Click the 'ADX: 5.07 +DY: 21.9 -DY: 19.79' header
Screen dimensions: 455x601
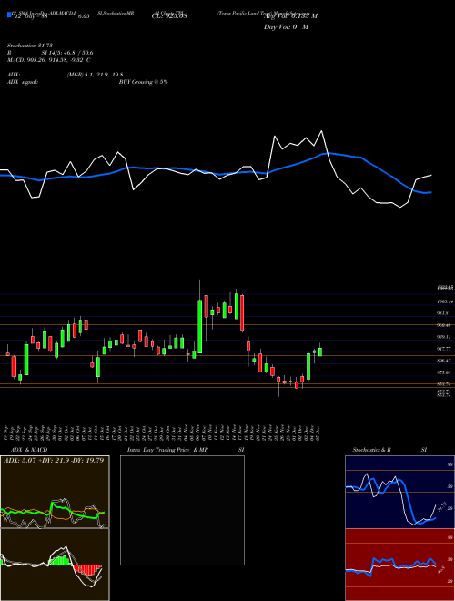click(x=54, y=461)
